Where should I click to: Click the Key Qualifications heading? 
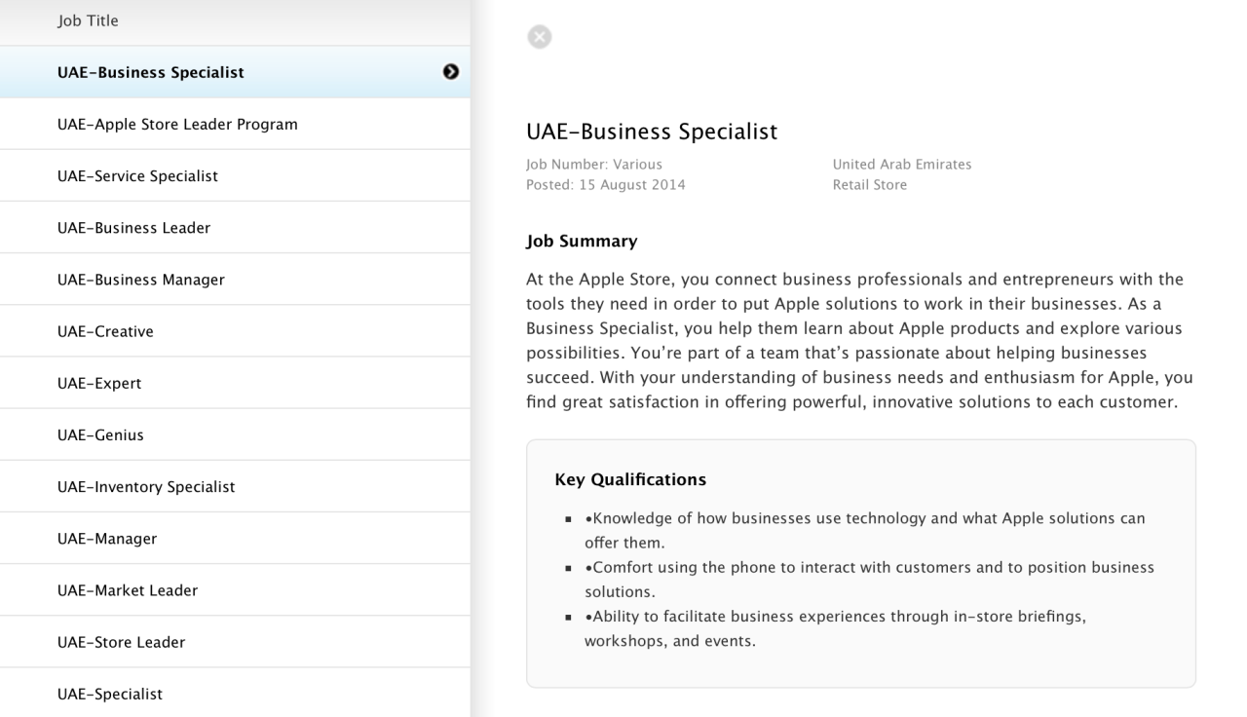(630, 479)
